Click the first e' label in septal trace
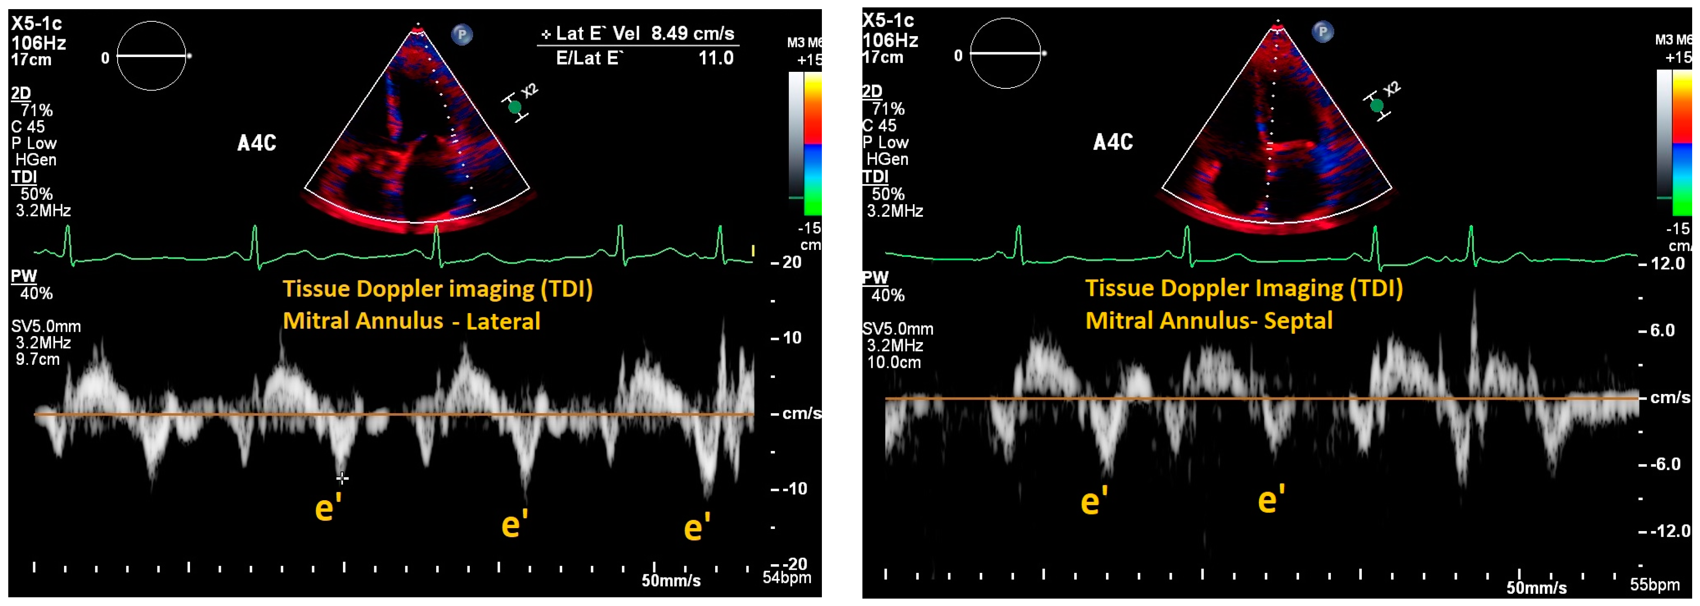This screenshot has height=606, width=1700. click(x=1093, y=502)
